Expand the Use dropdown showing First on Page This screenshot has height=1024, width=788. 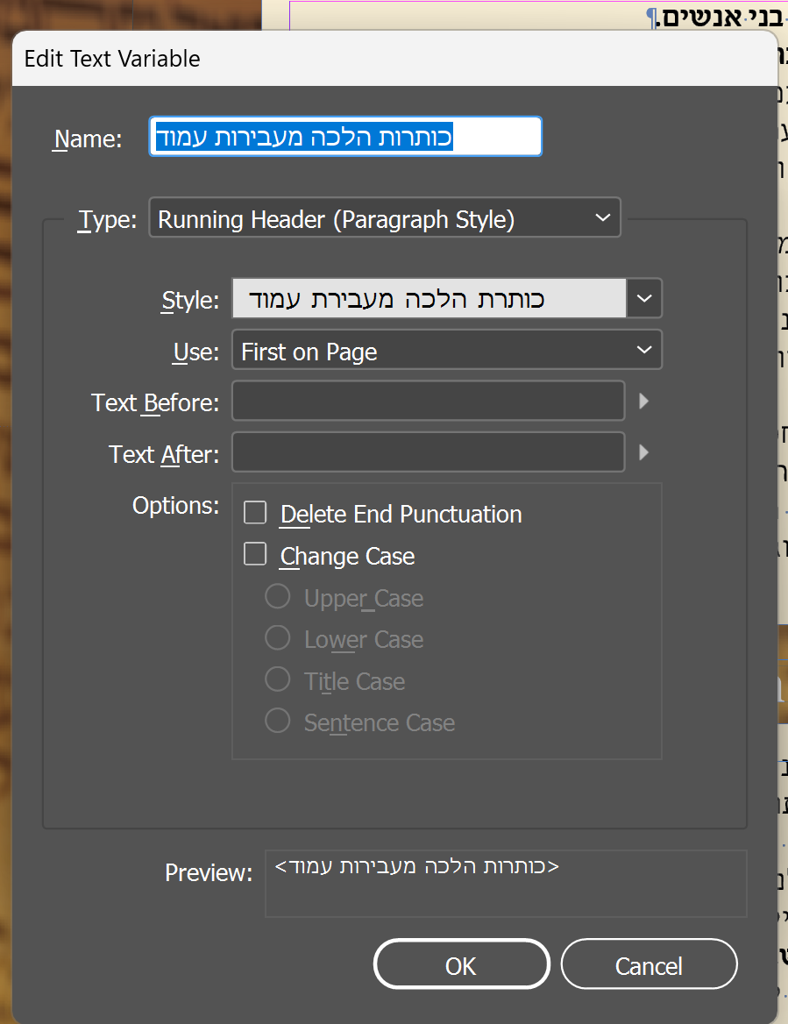pyautogui.click(x=447, y=351)
